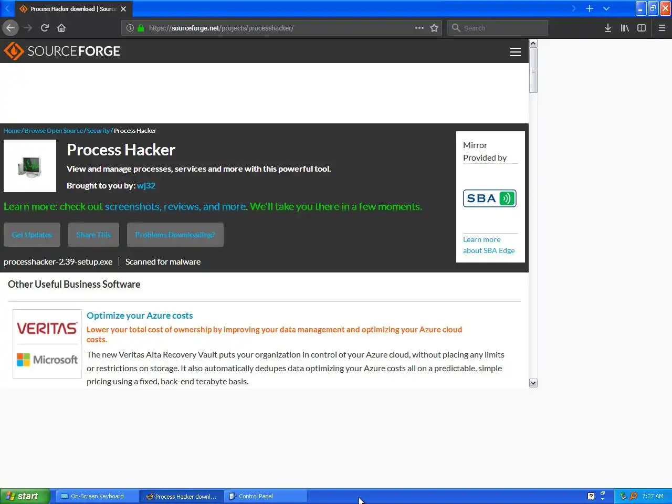Open the Downloads arrow in toolbar
The image size is (672, 504).
click(607, 28)
